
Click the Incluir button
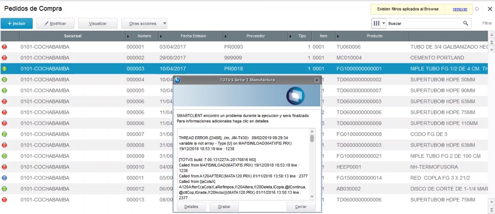click(x=16, y=24)
